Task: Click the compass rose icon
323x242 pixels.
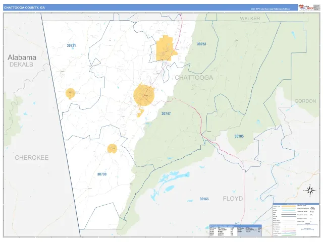Action: pos(310,191)
